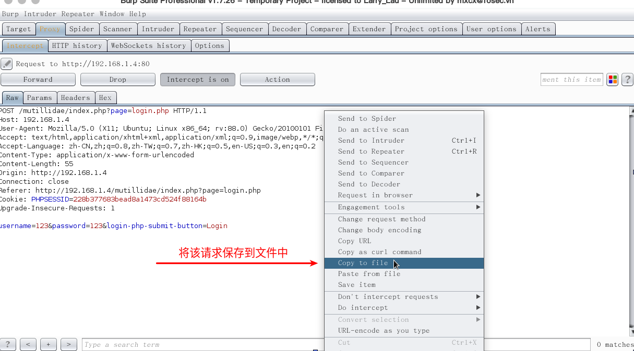
Task: Click the plus search options button
Action: [49, 344]
